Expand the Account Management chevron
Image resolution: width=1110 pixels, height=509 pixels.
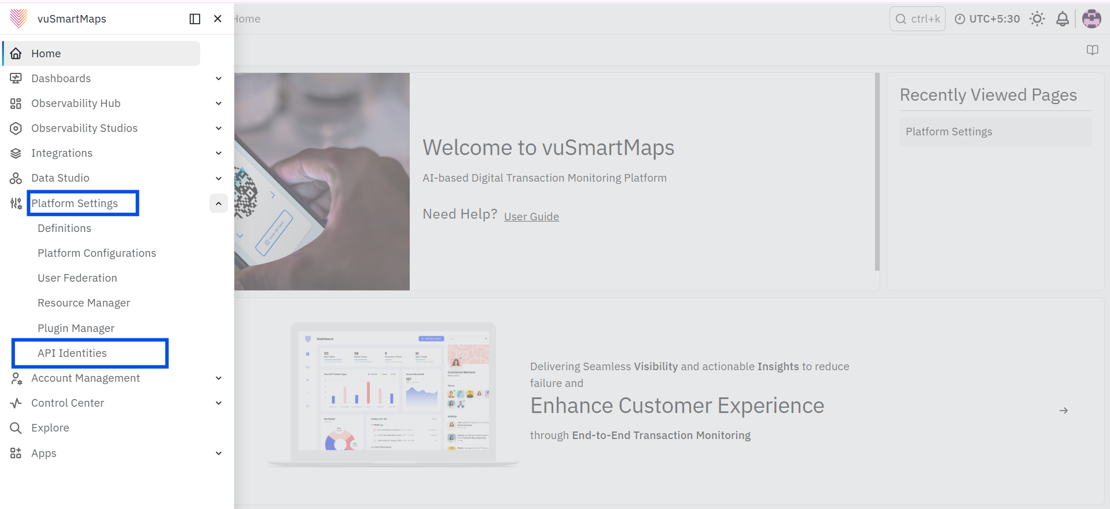(219, 378)
